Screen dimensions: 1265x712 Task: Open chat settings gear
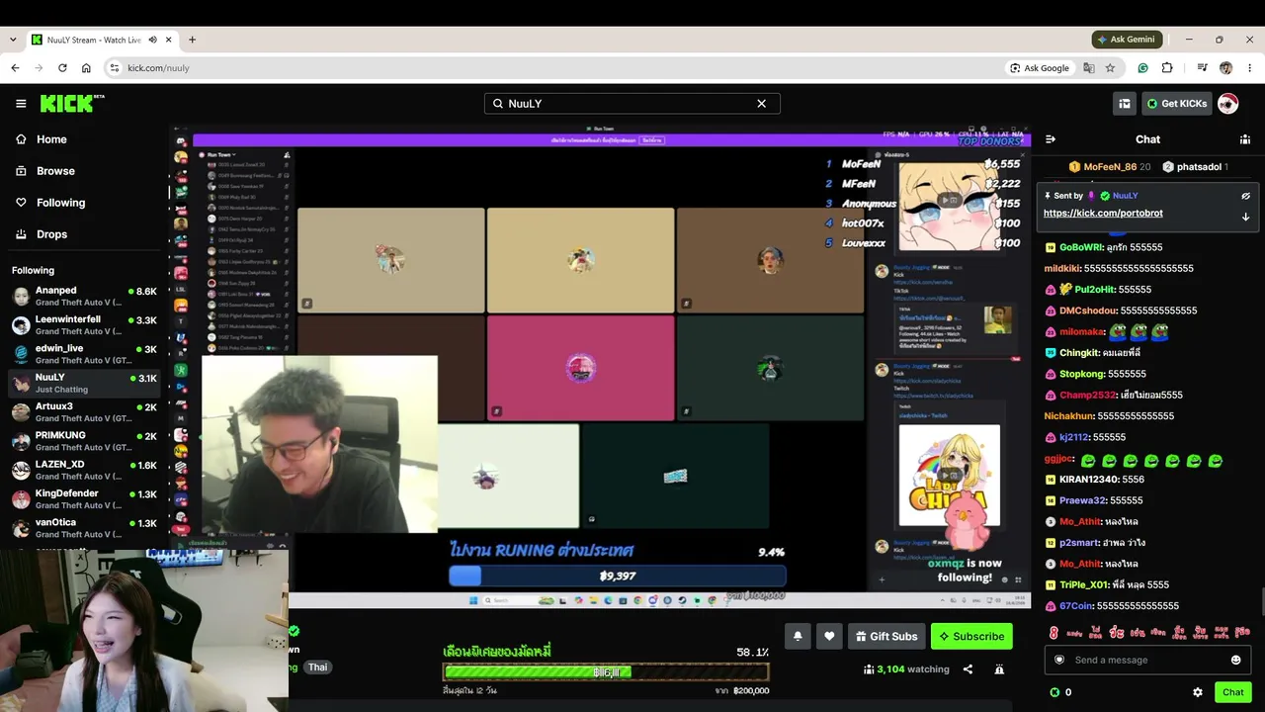click(1198, 692)
